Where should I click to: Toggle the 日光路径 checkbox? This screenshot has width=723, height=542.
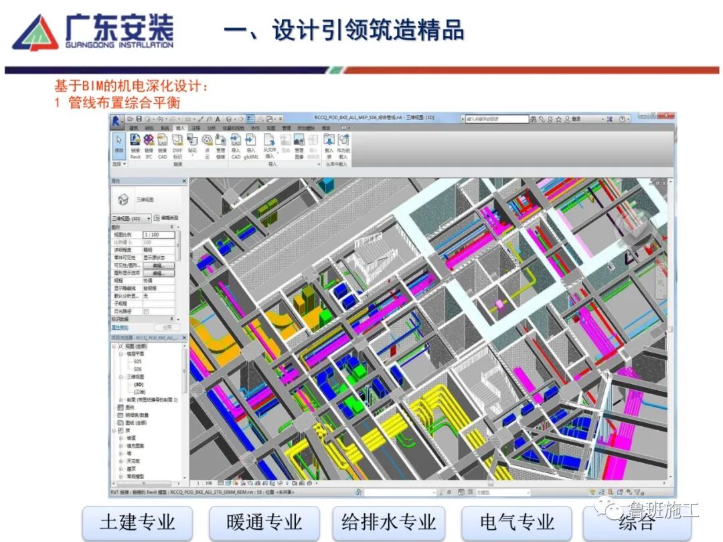tap(146, 312)
